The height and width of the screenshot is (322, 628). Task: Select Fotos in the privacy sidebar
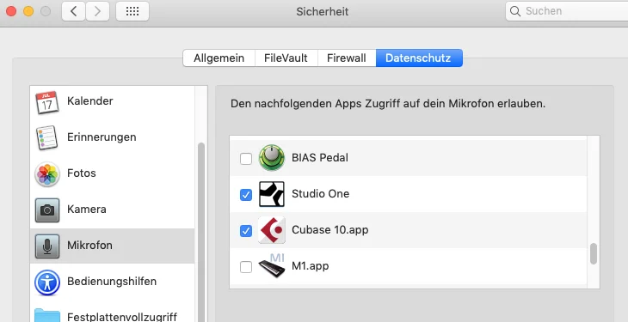pos(112,173)
